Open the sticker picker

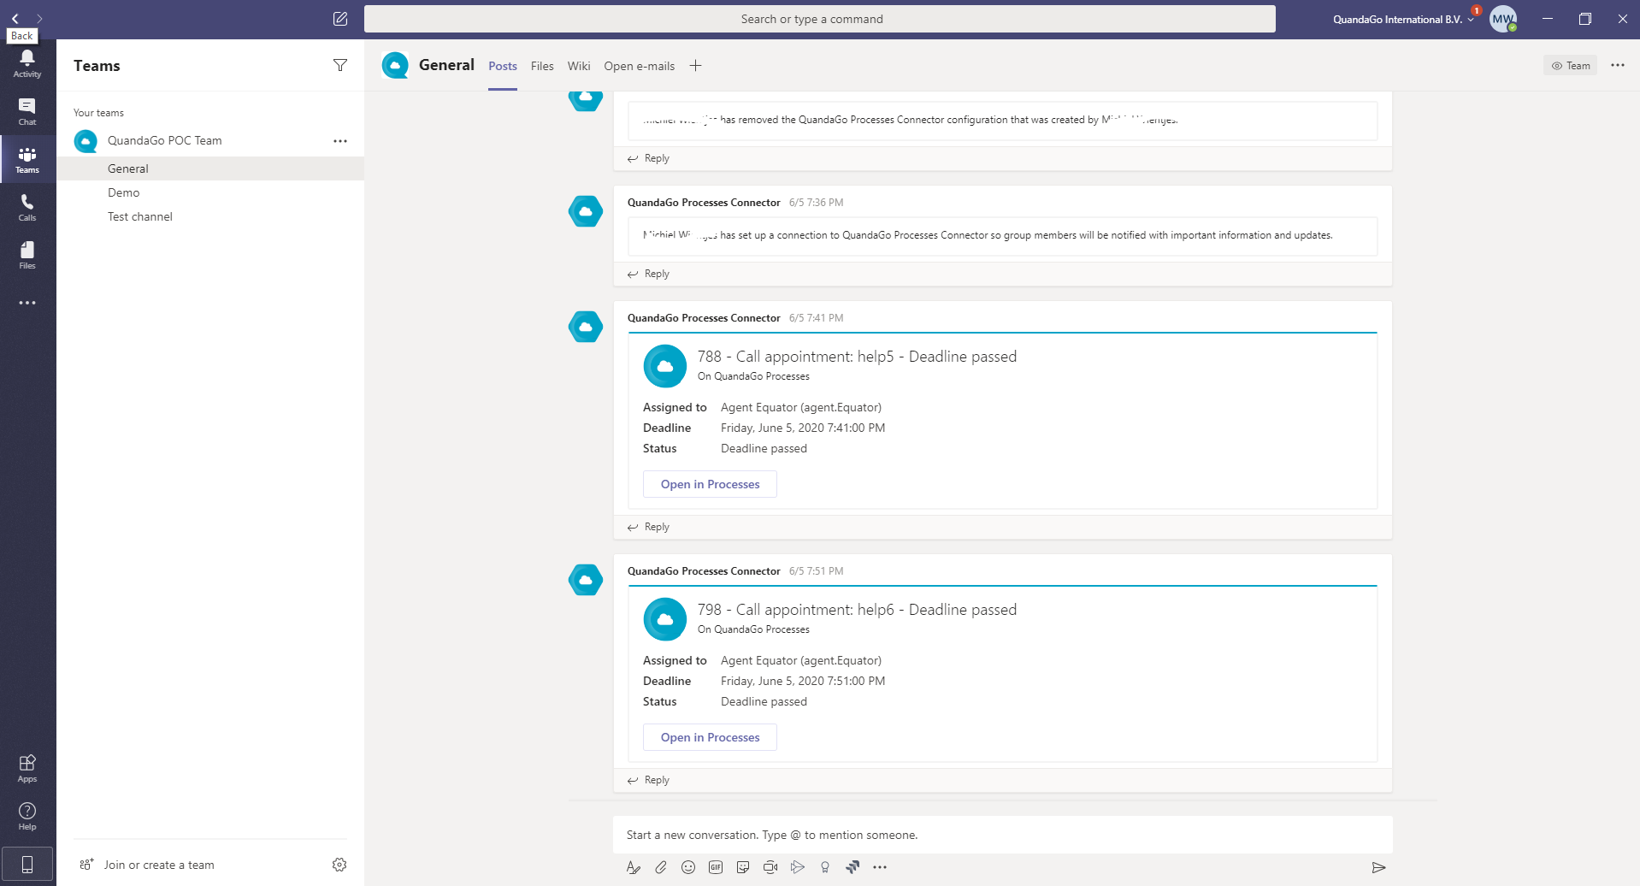tap(743, 867)
